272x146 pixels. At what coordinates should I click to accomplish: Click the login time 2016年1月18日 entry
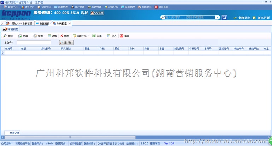click(111, 144)
